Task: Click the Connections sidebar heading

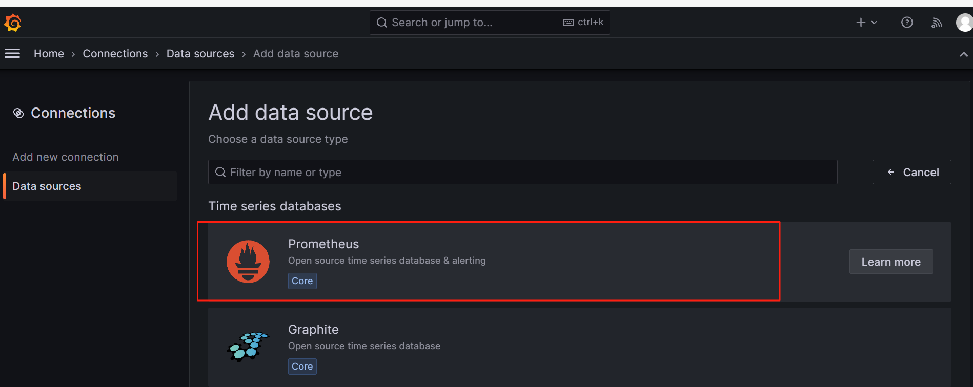Action: [73, 113]
